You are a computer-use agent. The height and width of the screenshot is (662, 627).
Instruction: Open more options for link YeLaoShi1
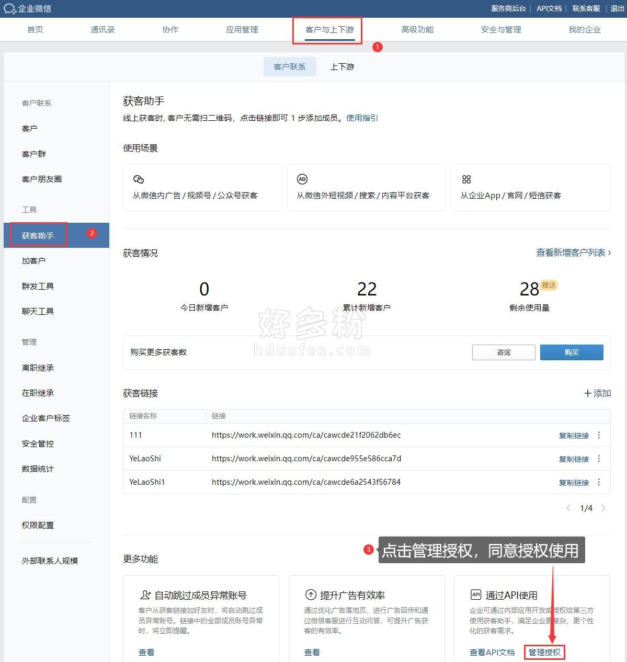coord(599,482)
